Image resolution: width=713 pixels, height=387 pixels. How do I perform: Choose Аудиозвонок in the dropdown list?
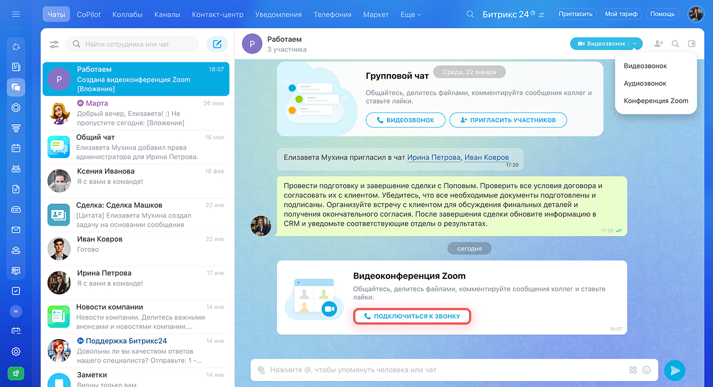point(645,84)
